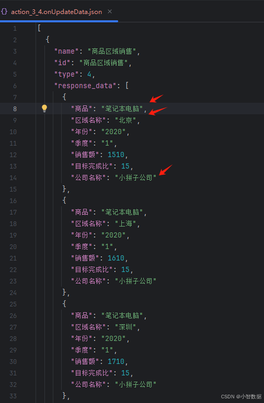This screenshot has height=403, width=264.
Task: Open the action_3_4.onUpdateData.json tab
Action: click(56, 12)
